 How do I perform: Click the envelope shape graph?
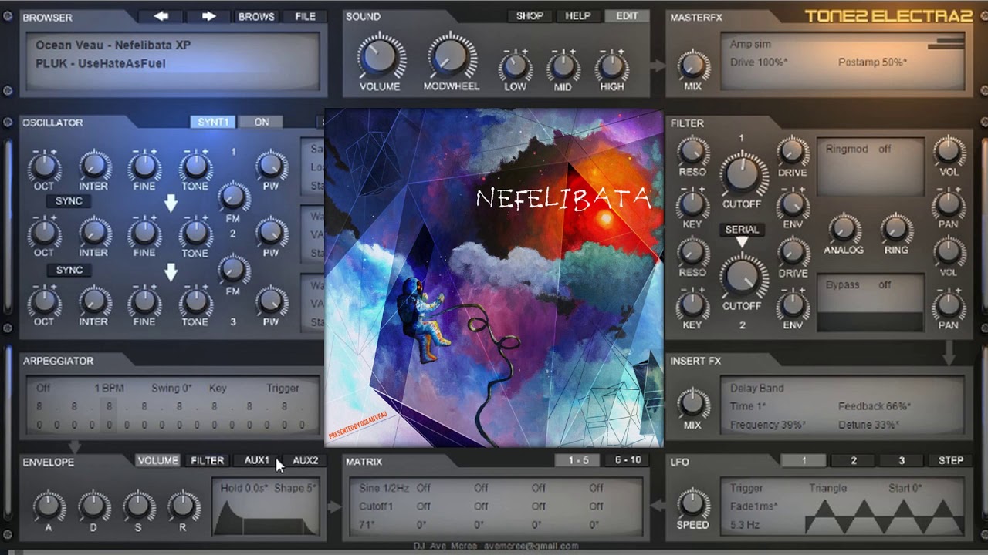tap(266, 513)
